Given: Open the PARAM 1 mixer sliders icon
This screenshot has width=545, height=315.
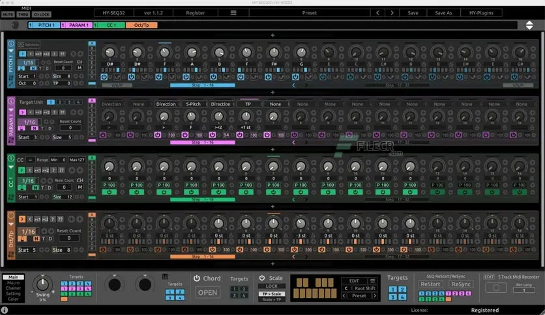Looking at the screenshot, I should point(11,141).
